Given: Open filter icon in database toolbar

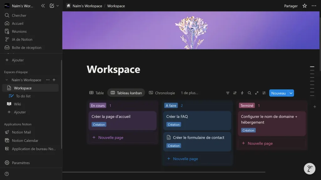Looking at the screenshot, I should [x=228, y=93].
